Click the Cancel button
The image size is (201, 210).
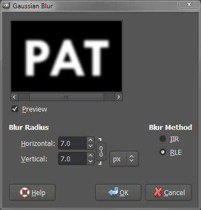point(169,192)
